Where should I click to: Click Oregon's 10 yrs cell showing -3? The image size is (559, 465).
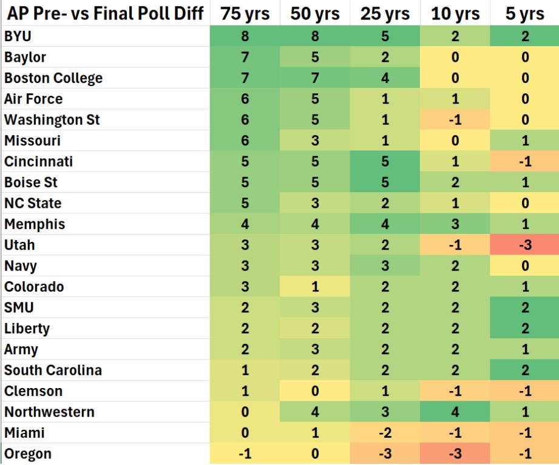point(455,453)
